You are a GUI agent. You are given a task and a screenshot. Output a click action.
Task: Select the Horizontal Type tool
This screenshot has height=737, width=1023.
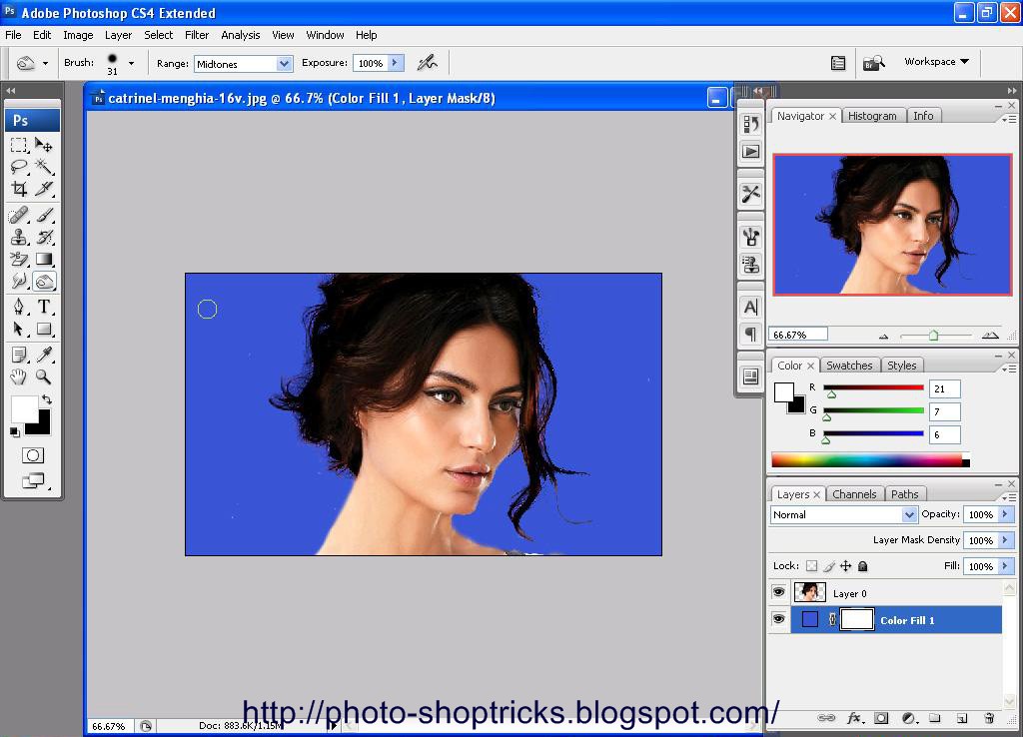44,307
